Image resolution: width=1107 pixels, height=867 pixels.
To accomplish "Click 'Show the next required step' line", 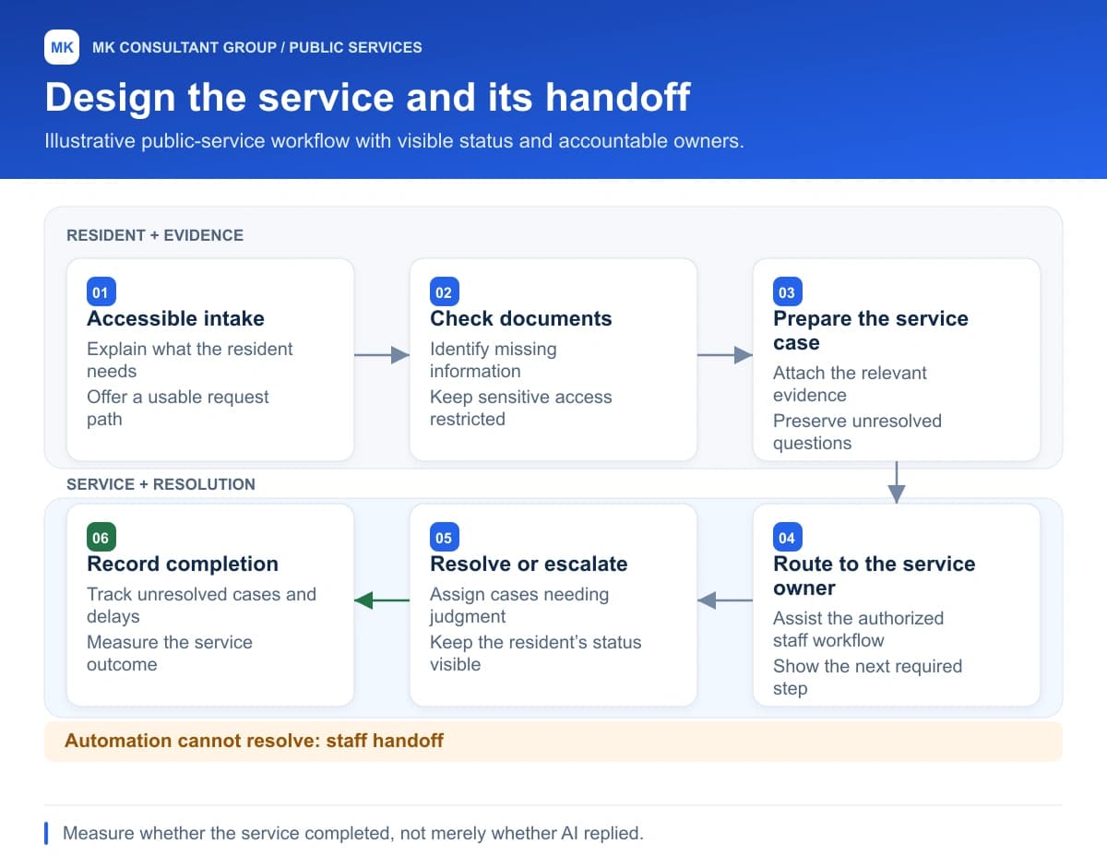I will (x=867, y=677).
